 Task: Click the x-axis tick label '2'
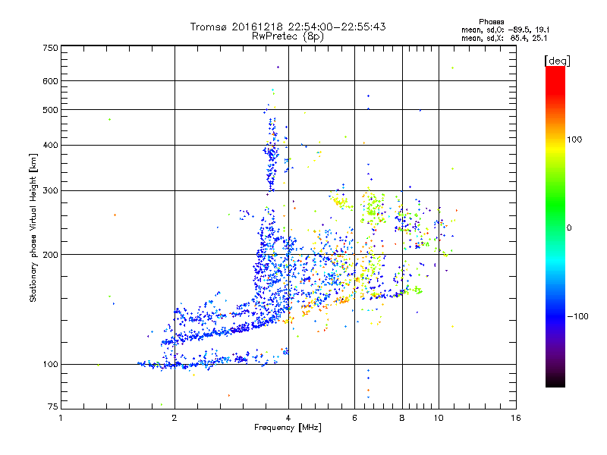click(175, 418)
